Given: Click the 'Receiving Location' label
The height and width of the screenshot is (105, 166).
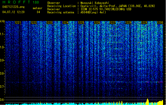Looking at the screenshot, I should tap(61, 6).
